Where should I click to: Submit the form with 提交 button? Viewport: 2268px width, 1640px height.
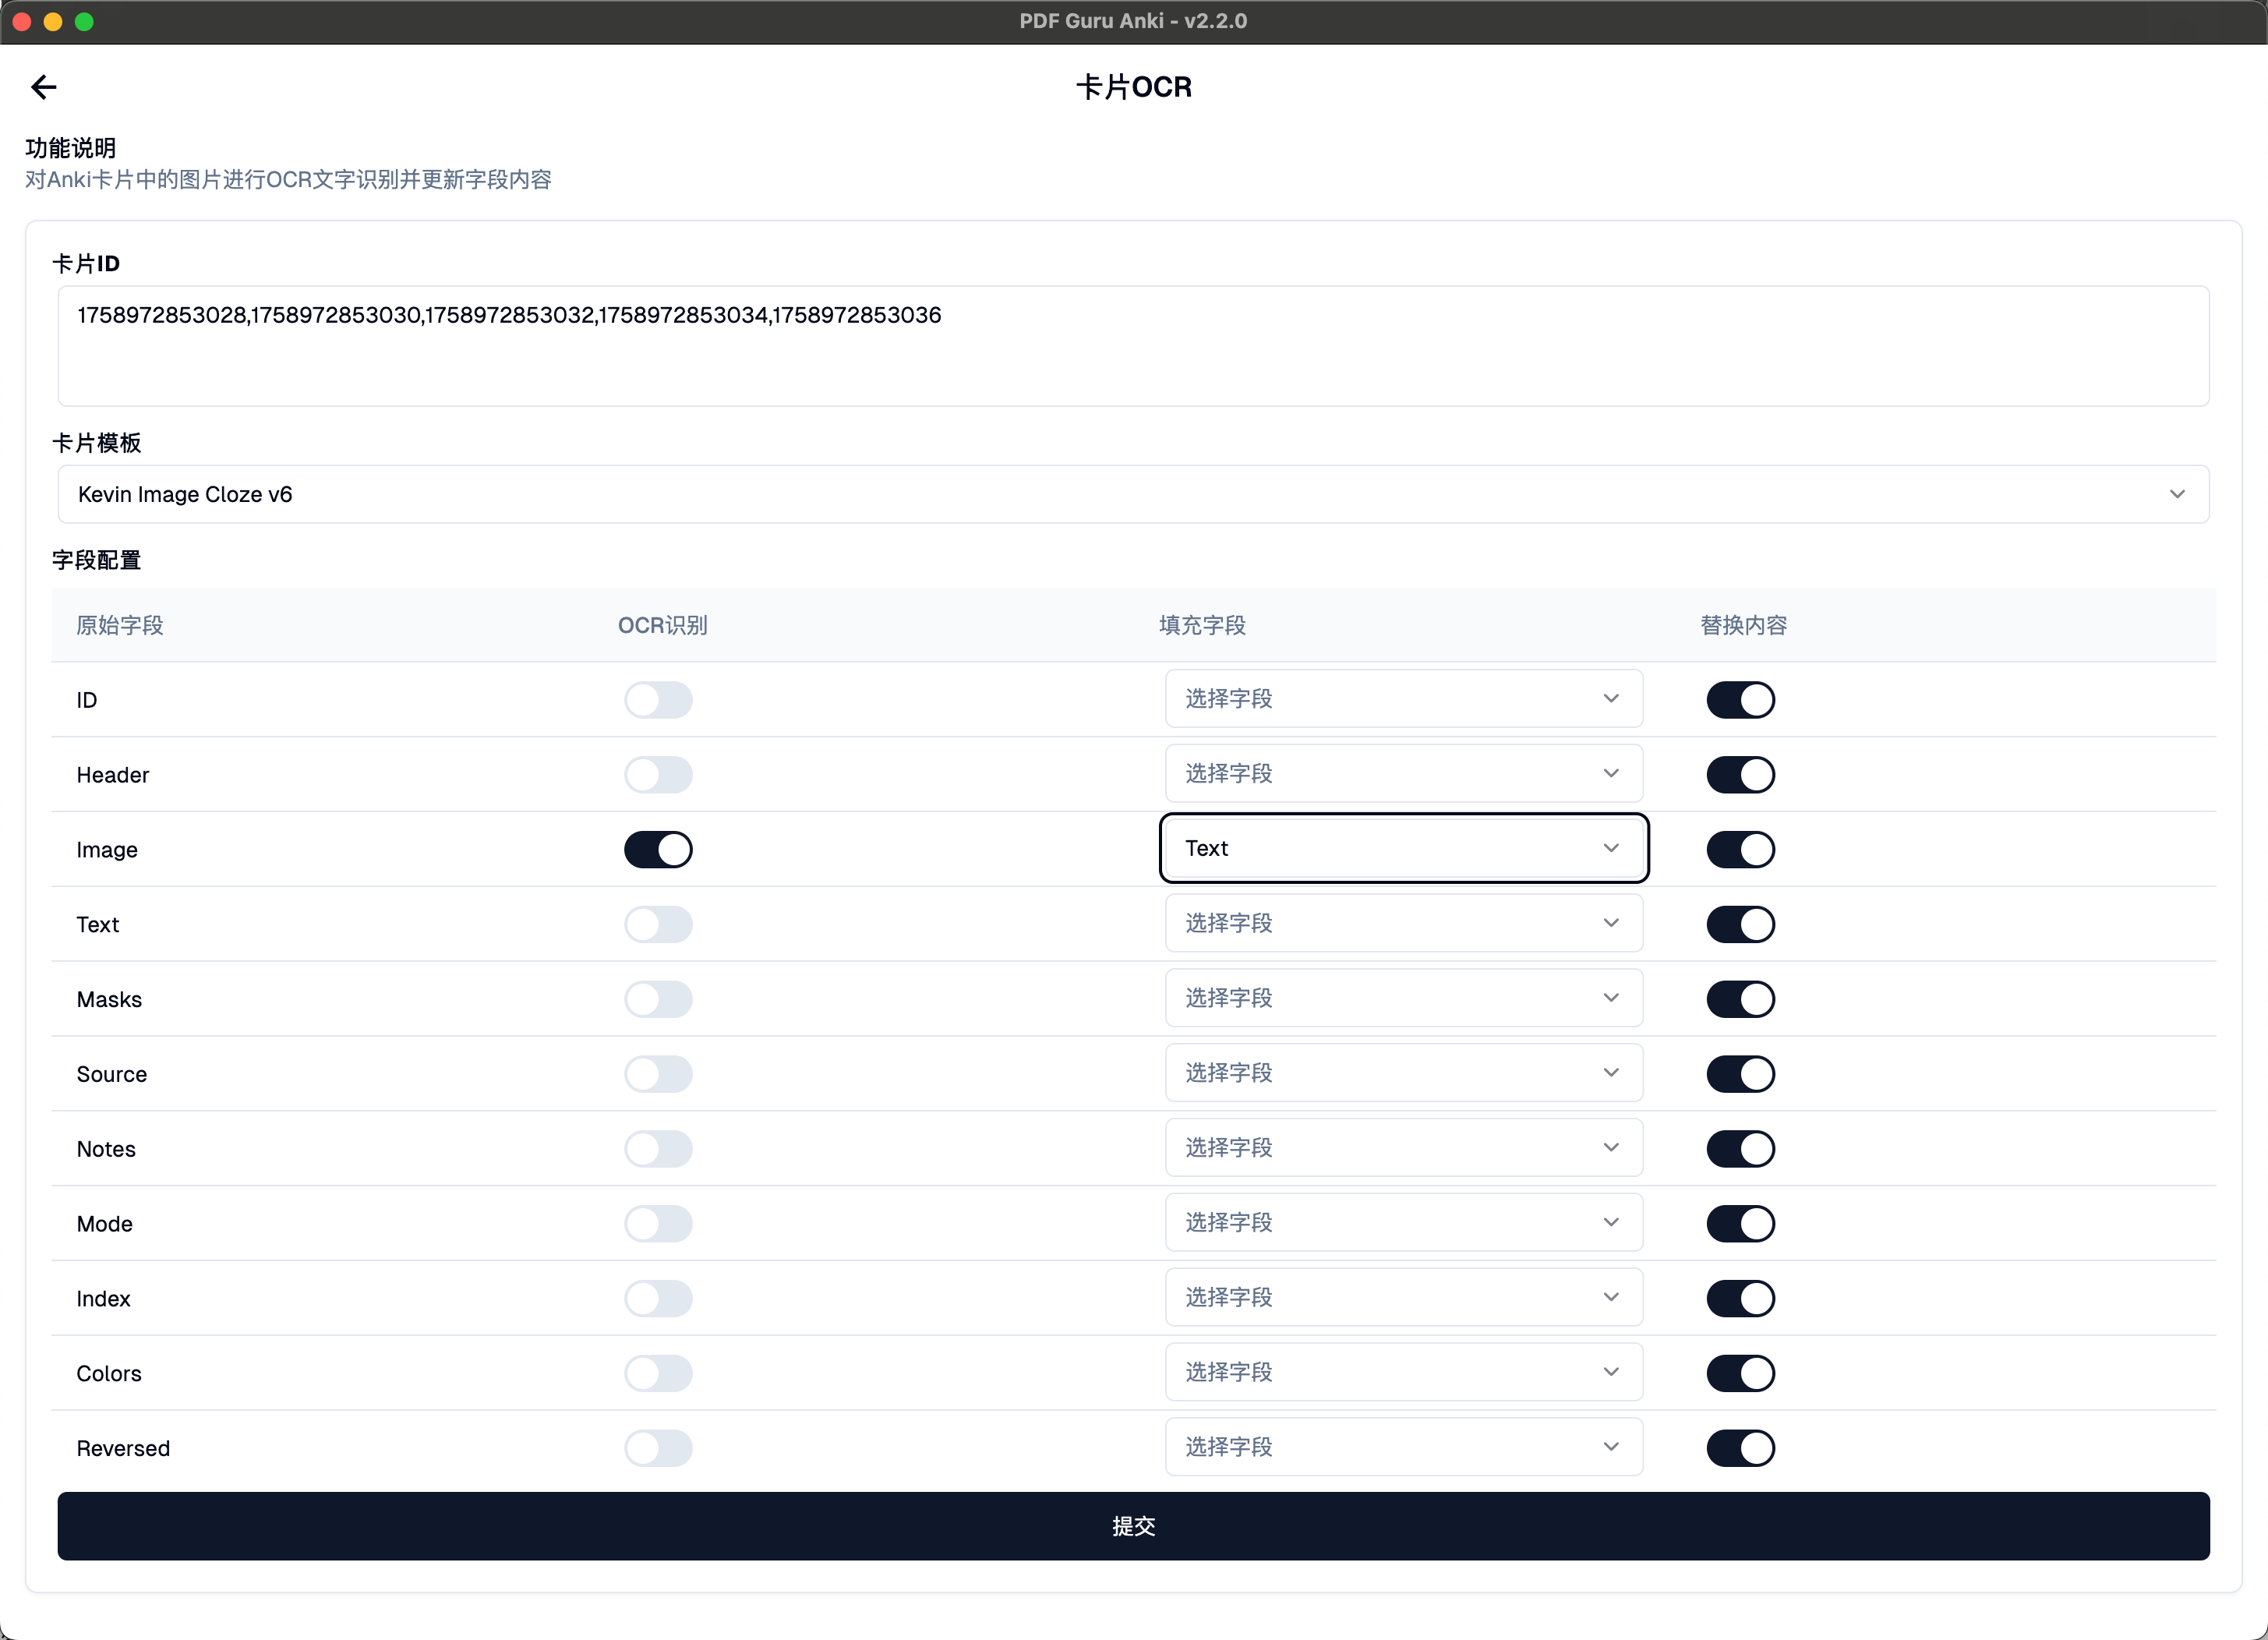[x=1133, y=1526]
